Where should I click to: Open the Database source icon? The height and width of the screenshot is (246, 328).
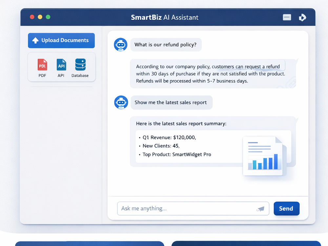click(80, 64)
